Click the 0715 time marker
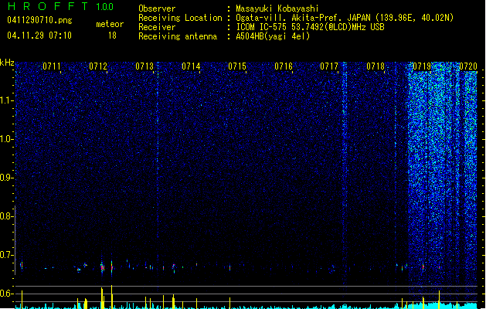 [x=237, y=66]
